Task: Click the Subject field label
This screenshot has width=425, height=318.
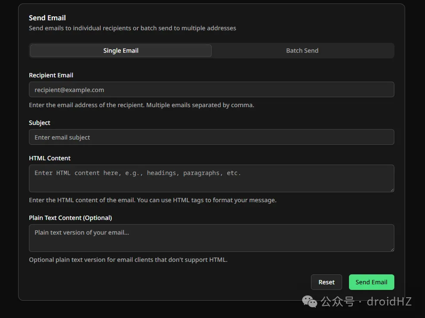Action: 40,123
